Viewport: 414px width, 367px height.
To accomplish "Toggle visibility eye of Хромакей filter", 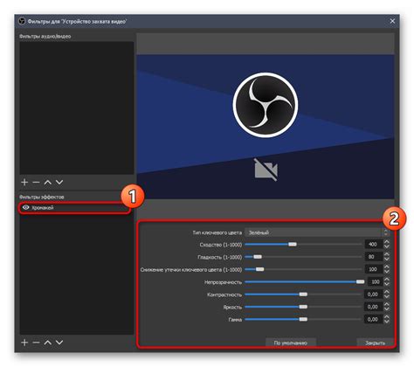I will click(x=26, y=208).
